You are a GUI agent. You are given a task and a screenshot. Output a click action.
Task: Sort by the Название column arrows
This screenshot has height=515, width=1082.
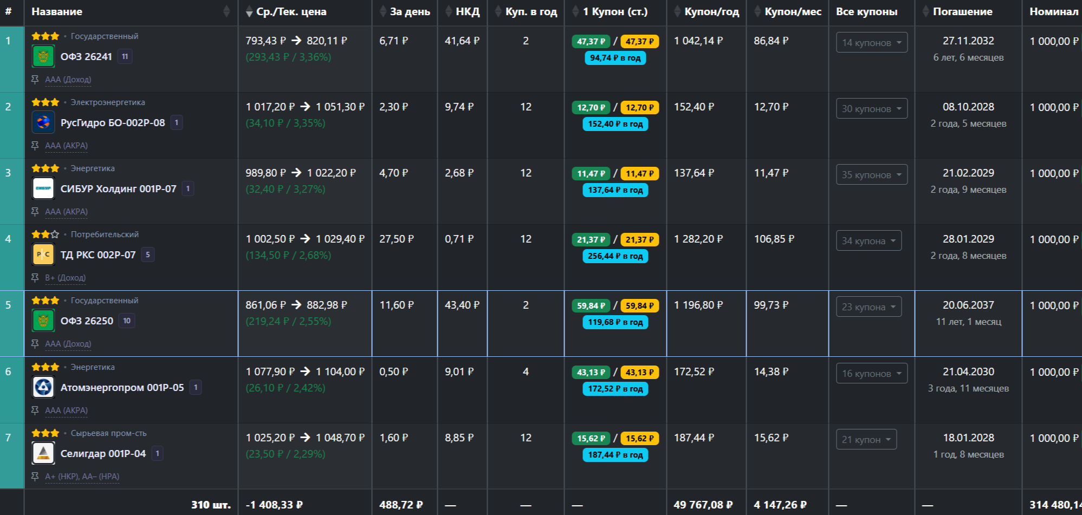pyautogui.click(x=226, y=11)
